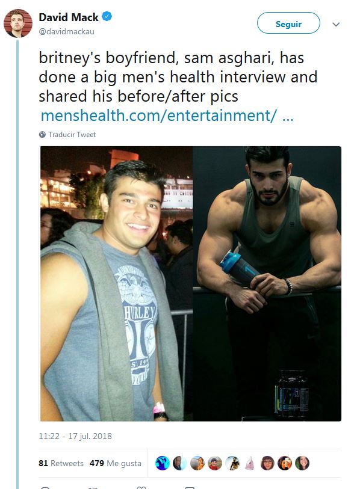
Task: Open the 11:22 - 17 jul. 2018 timestamp
Action: (75, 436)
